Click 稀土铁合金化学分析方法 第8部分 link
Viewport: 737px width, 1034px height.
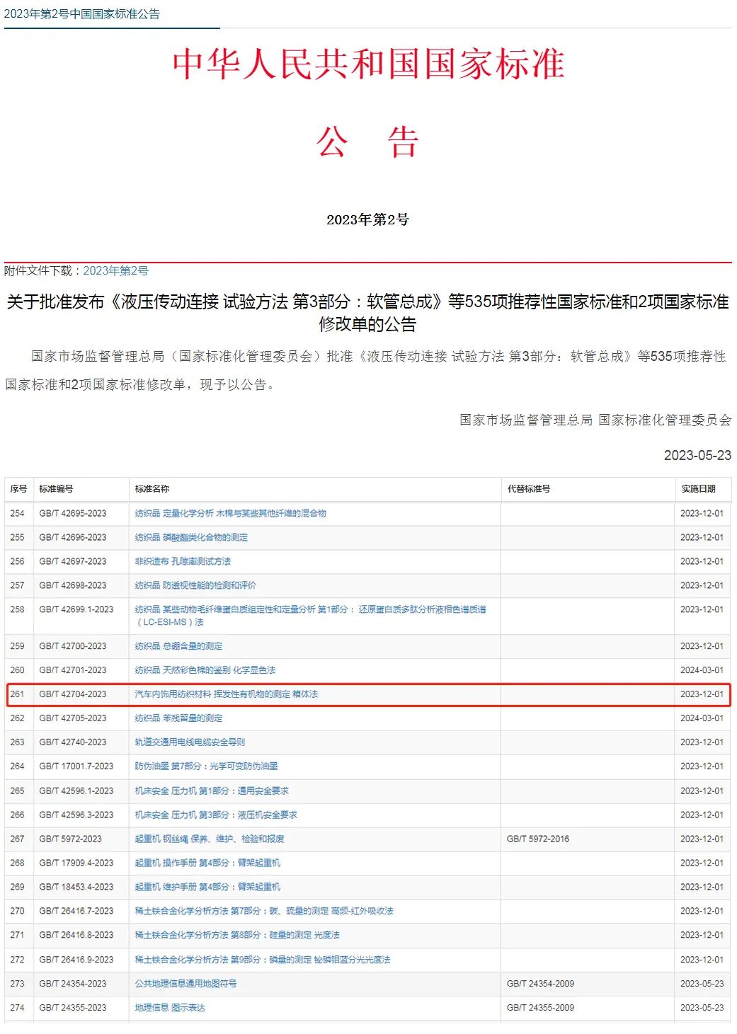pyautogui.click(x=237, y=935)
